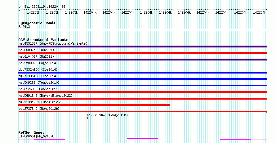Click the 8q24.3 band label

click(x=24, y=27)
